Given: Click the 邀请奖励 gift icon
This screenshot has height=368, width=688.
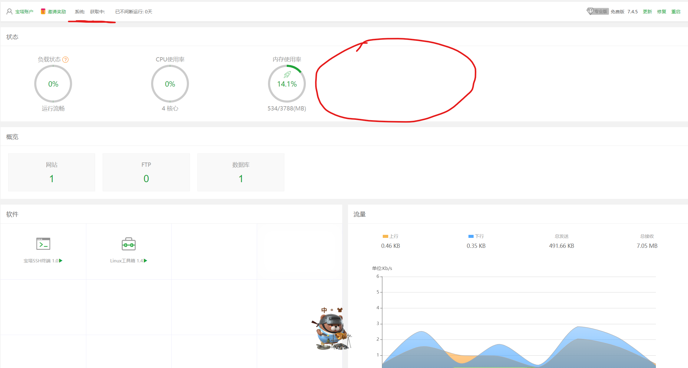Looking at the screenshot, I should tap(43, 11).
